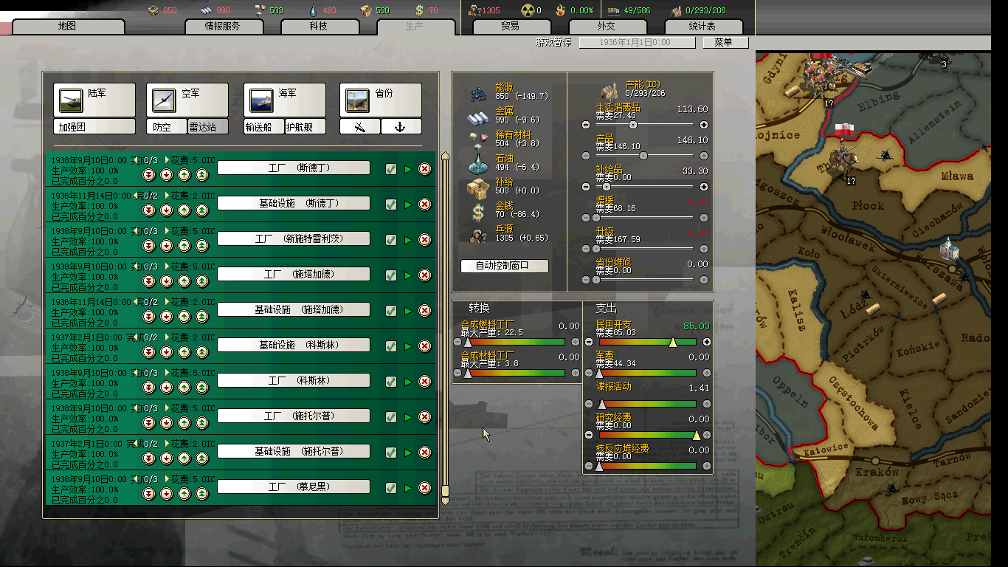
Task: Click the 防空 (Anti-air) button
Action: click(x=167, y=127)
